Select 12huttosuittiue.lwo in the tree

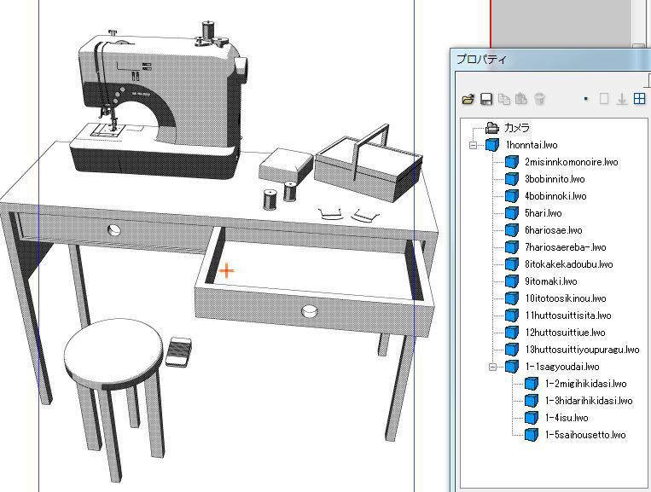(x=565, y=333)
